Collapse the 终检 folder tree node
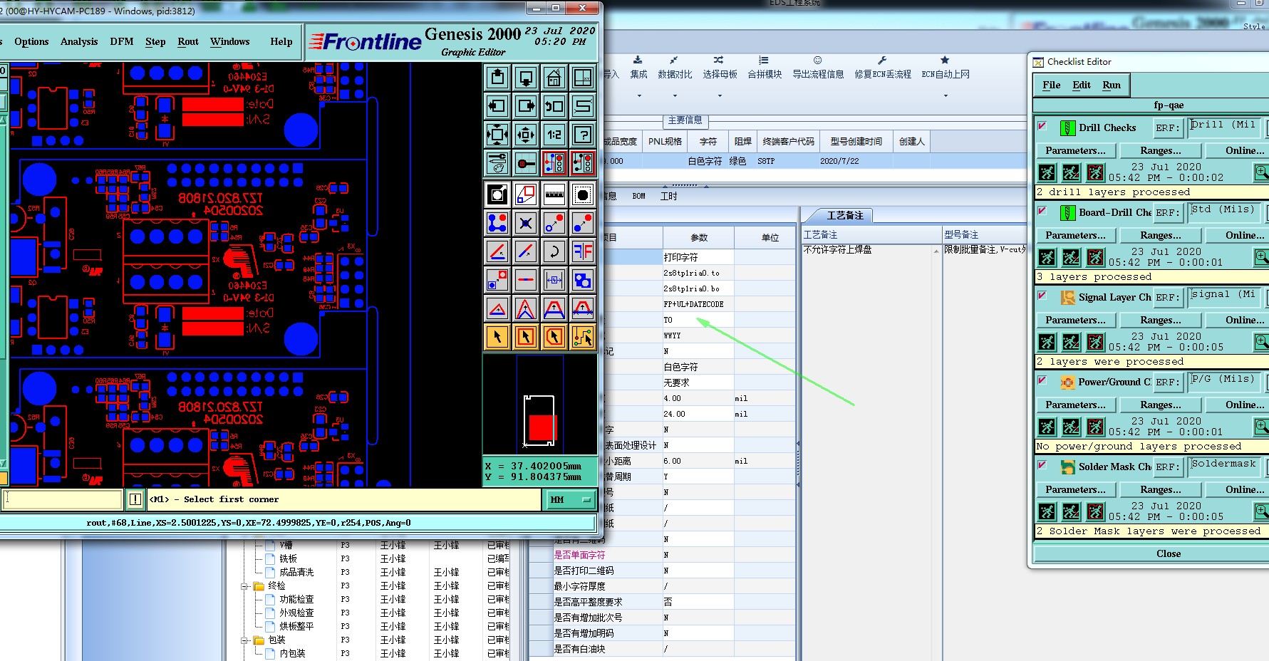 tap(244, 586)
